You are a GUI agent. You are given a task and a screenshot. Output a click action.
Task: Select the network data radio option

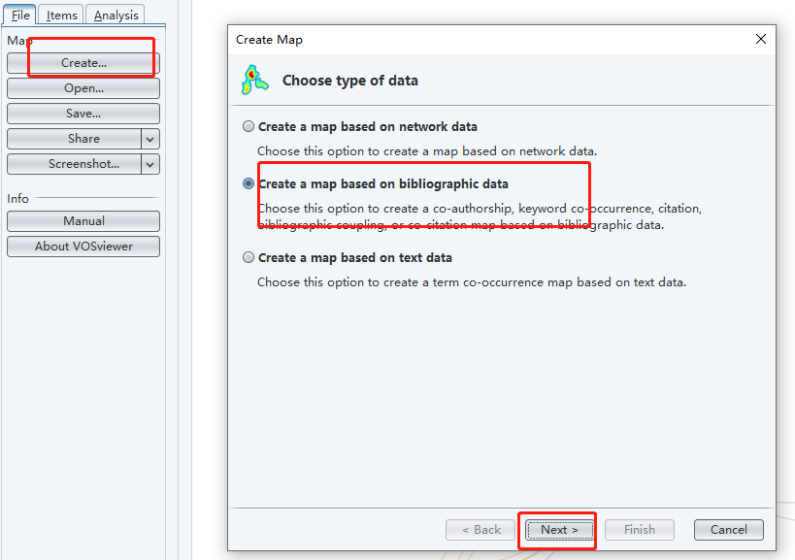(248, 126)
